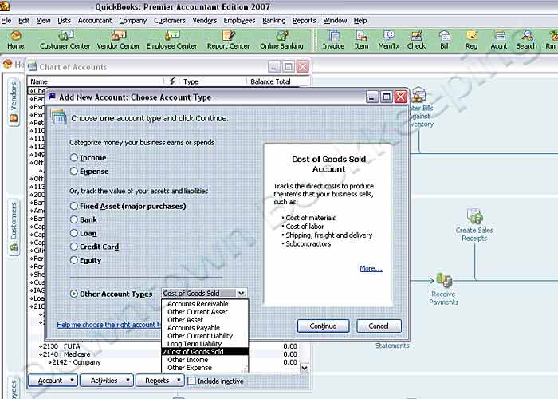Open the Accountant menu
The width and height of the screenshot is (558, 399).
[95, 20]
